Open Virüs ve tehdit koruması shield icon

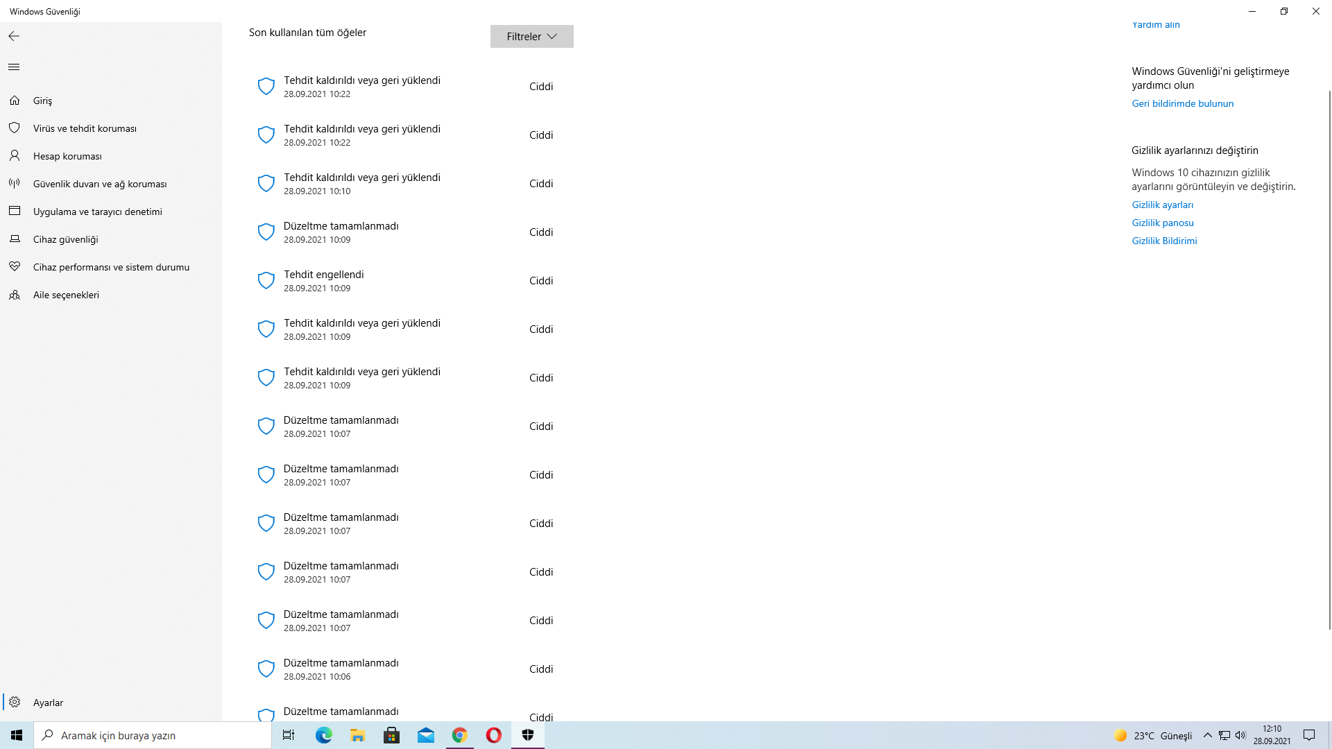click(15, 128)
